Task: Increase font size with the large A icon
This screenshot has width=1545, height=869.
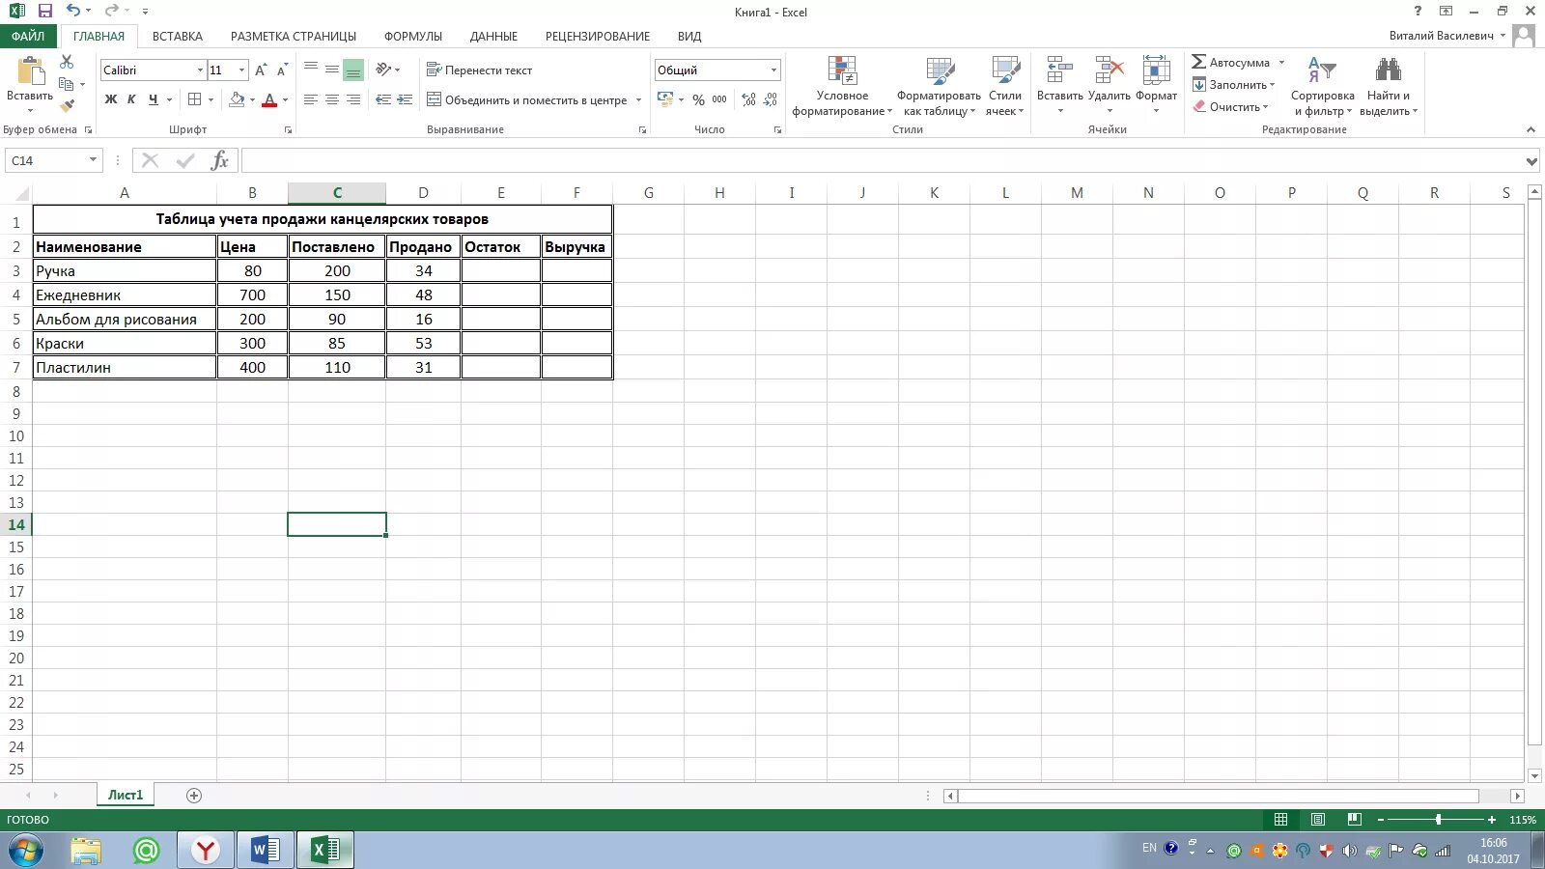Action: pyautogui.click(x=261, y=70)
